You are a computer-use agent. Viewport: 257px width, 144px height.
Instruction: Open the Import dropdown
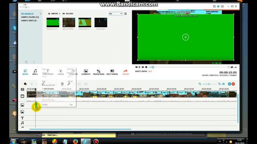coord(54,14)
